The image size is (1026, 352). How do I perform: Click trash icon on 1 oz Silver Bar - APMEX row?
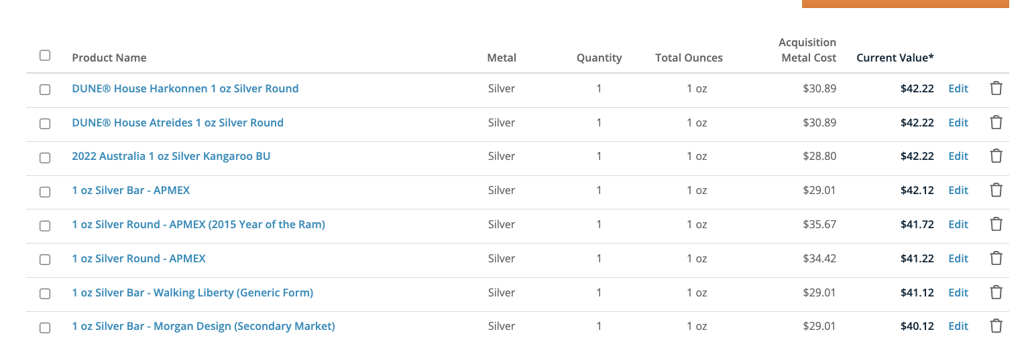coord(996,190)
